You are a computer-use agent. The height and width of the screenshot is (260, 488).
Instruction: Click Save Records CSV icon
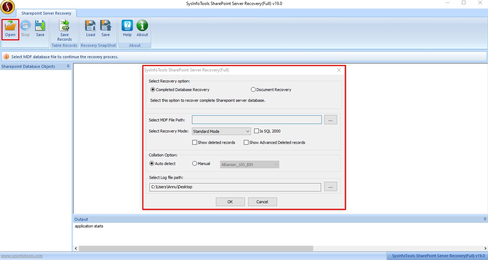tap(64, 31)
